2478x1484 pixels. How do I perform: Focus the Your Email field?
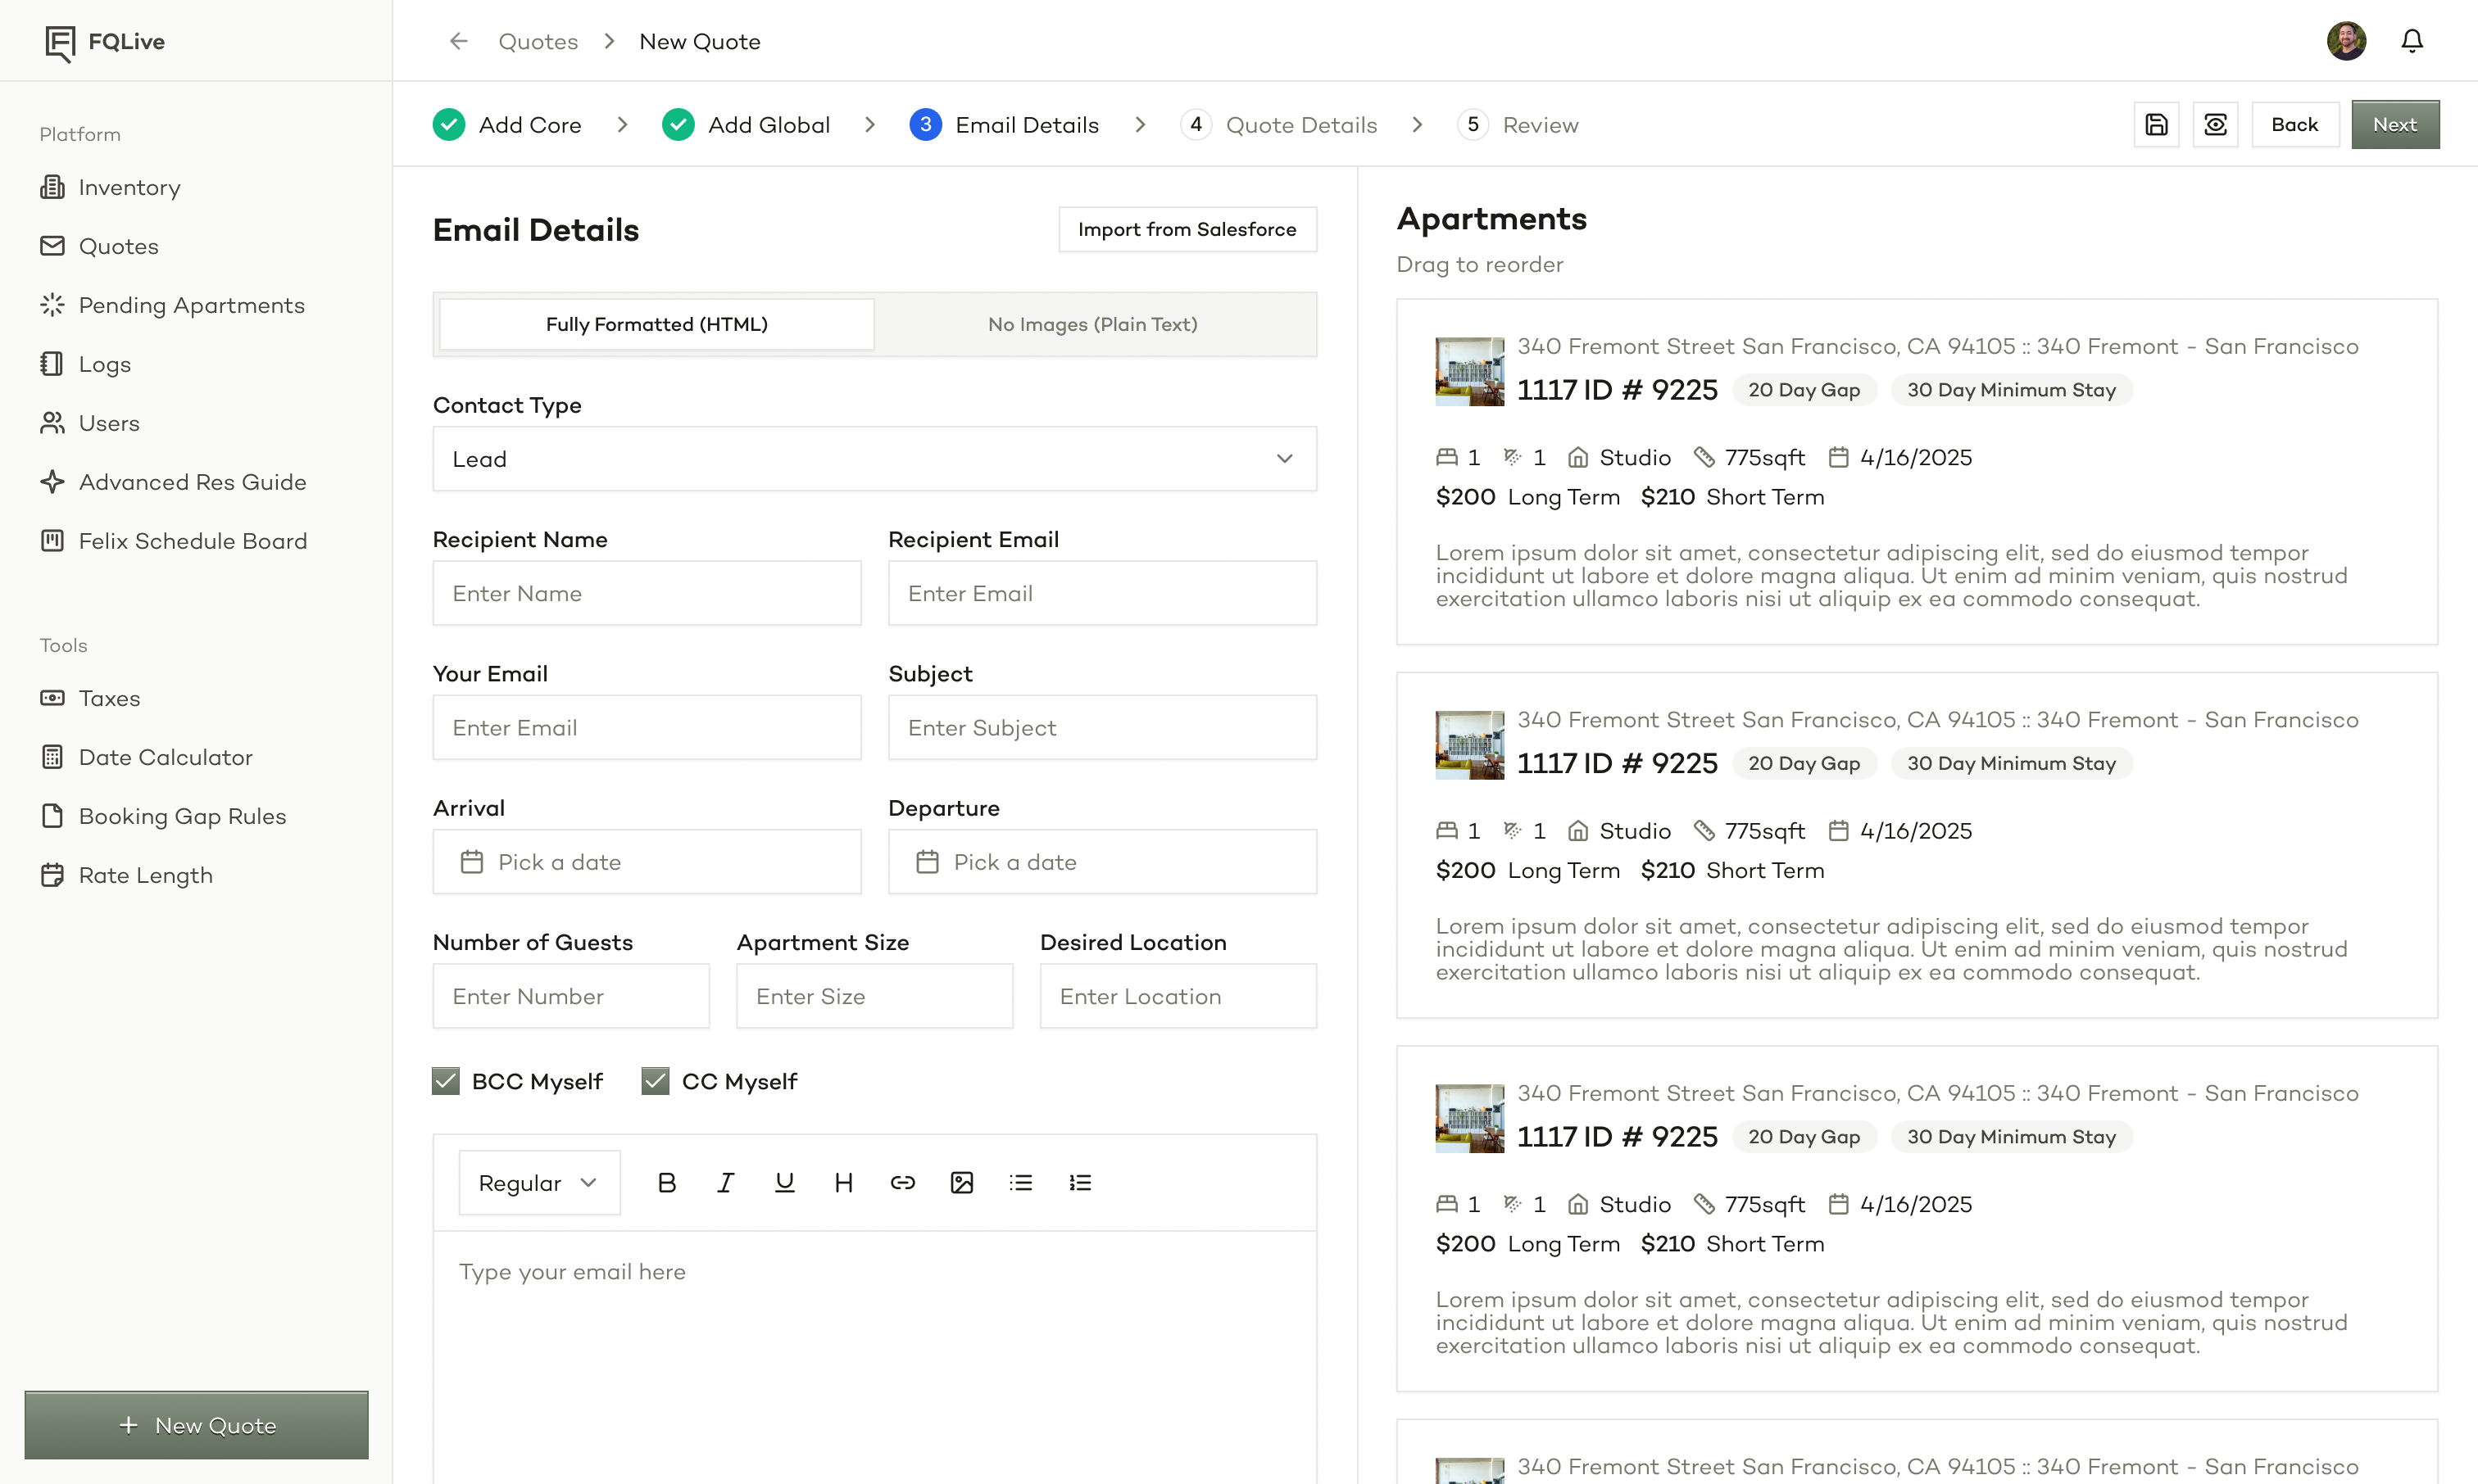[647, 728]
